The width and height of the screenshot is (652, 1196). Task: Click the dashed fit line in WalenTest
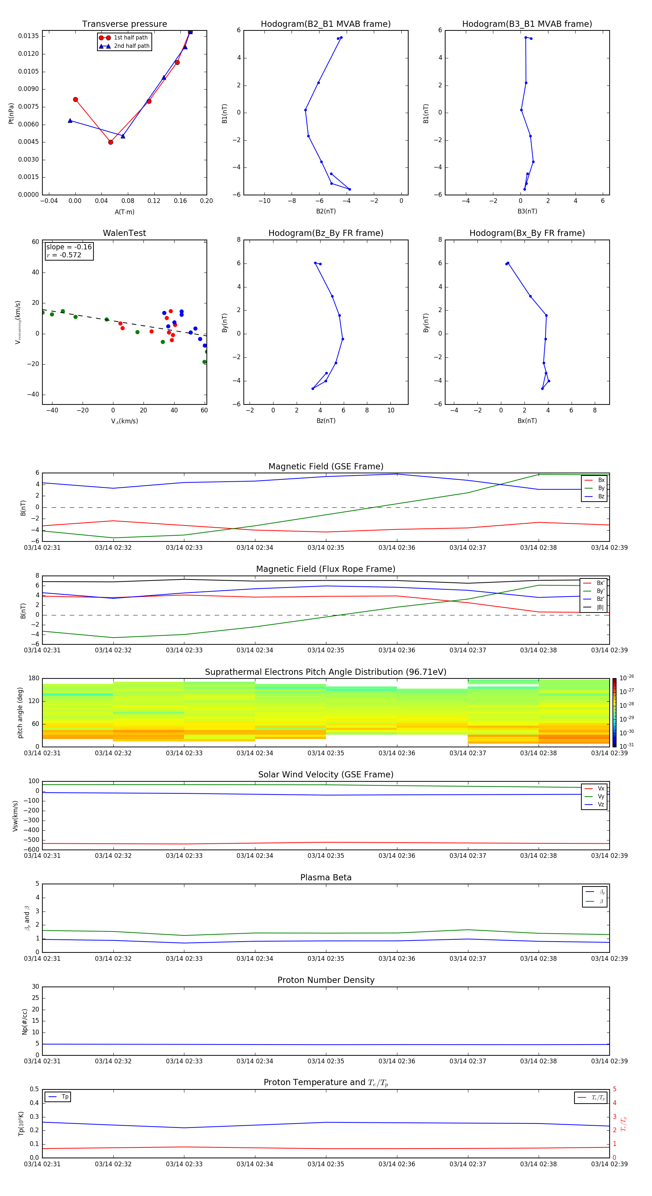pos(124,322)
